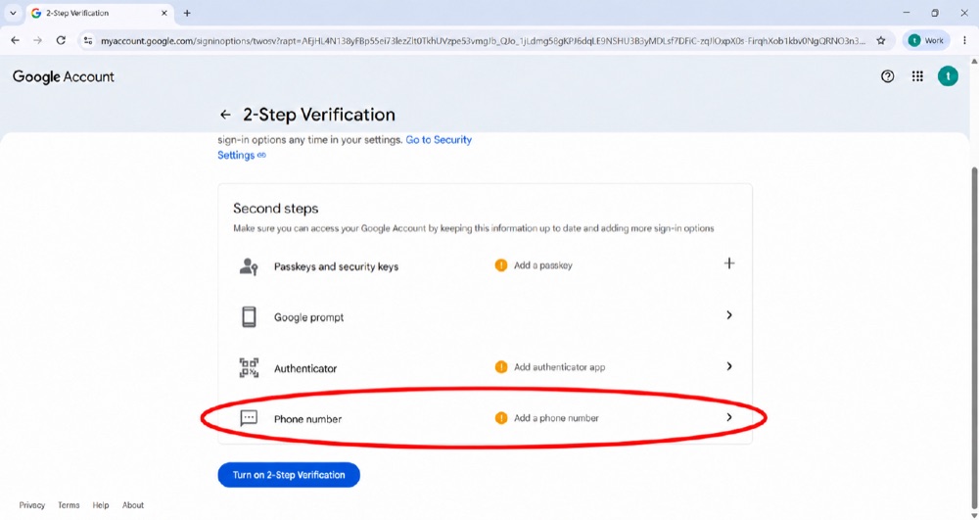The height and width of the screenshot is (520, 979).
Task: Expand Phone number with its chevron
Action: pos(729,417)
